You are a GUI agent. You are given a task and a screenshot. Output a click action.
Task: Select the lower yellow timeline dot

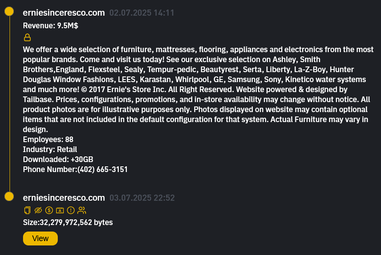tap(9, 197)
